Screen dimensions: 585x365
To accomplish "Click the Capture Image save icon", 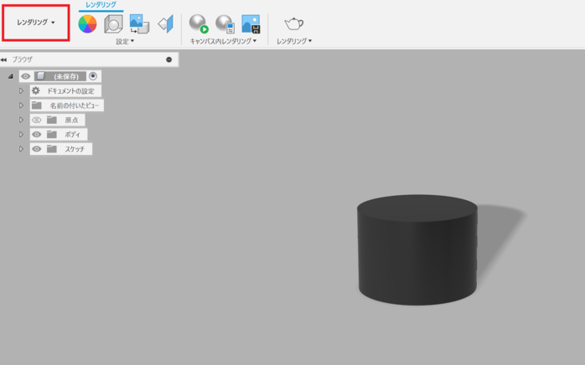I will click(251, 24).
